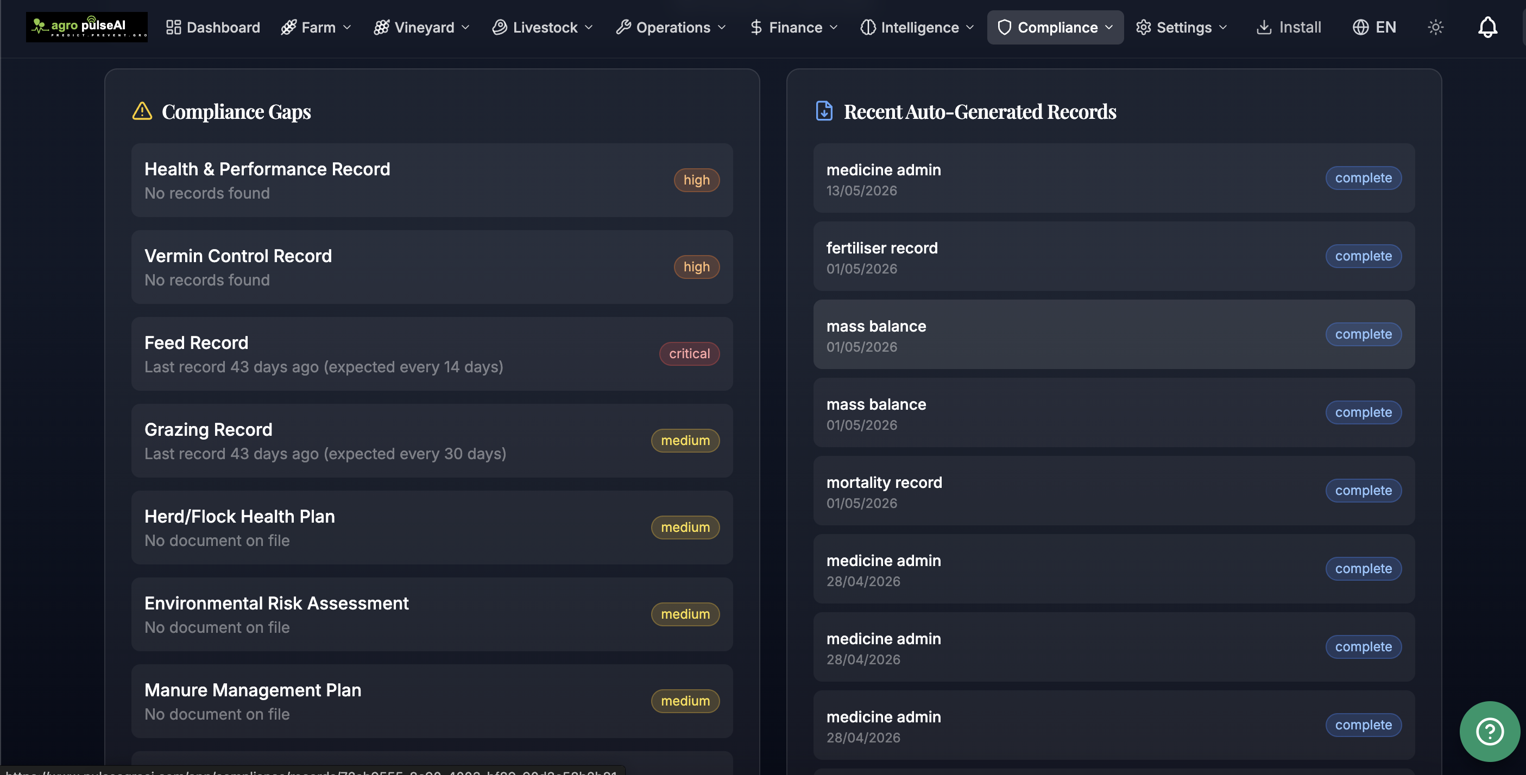Toggle the light/dark theme sun icon
Viewport: 1526px width, 775px height.
1435,27
